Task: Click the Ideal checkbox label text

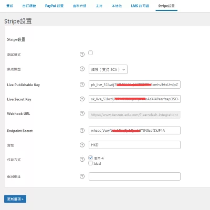Action: (97, 164)
